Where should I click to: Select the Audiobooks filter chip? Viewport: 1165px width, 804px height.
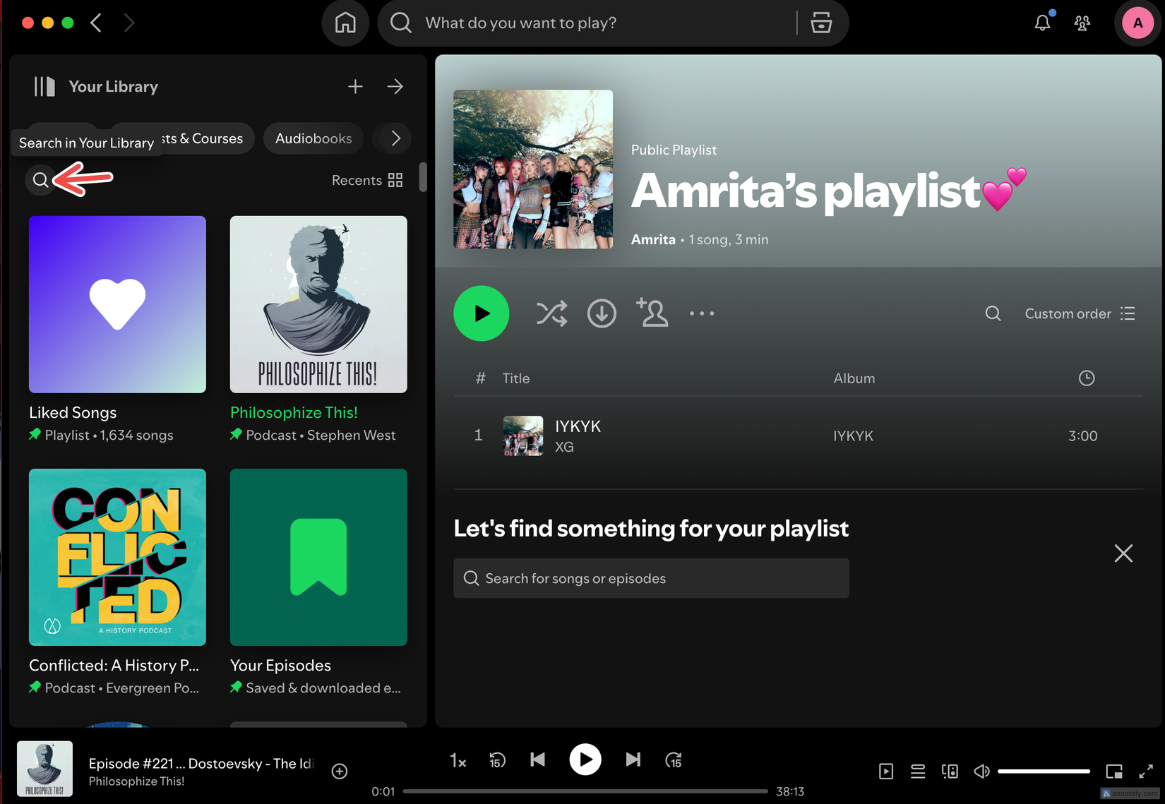tap(313, 138)
